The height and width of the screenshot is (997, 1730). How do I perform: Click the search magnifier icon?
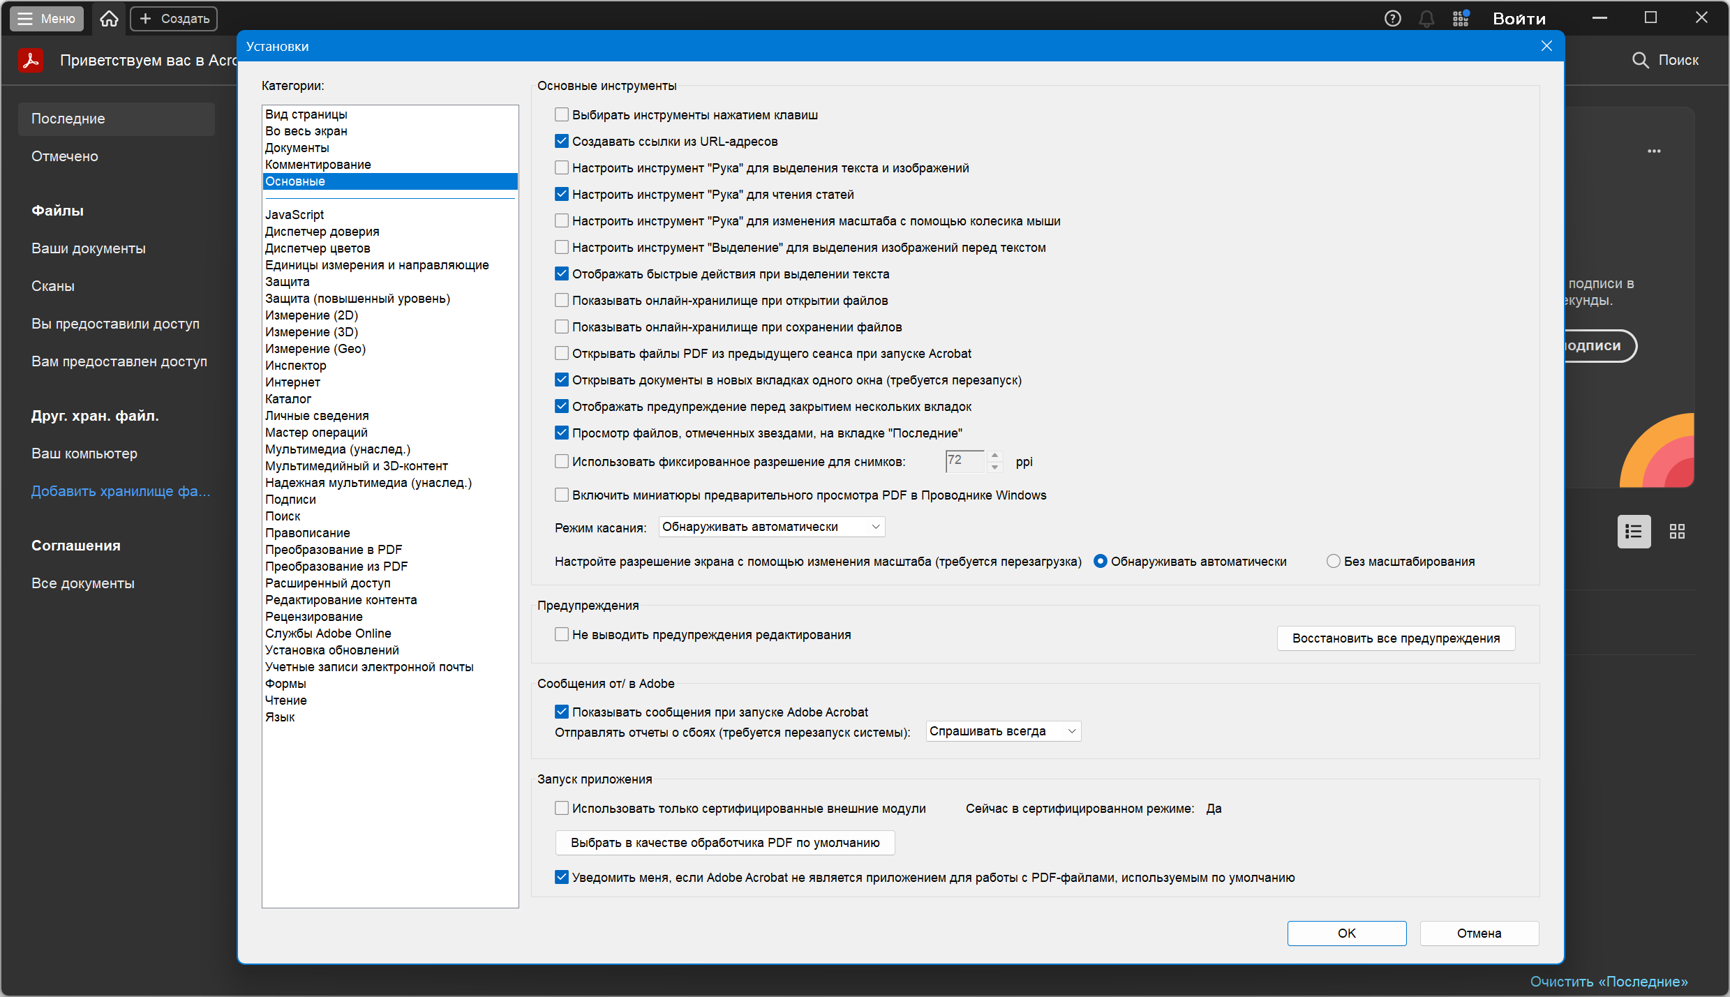pyautogui.click(x=1640, y=61)
